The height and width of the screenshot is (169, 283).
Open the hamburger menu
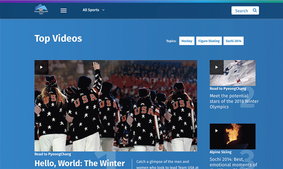[63, 10]
